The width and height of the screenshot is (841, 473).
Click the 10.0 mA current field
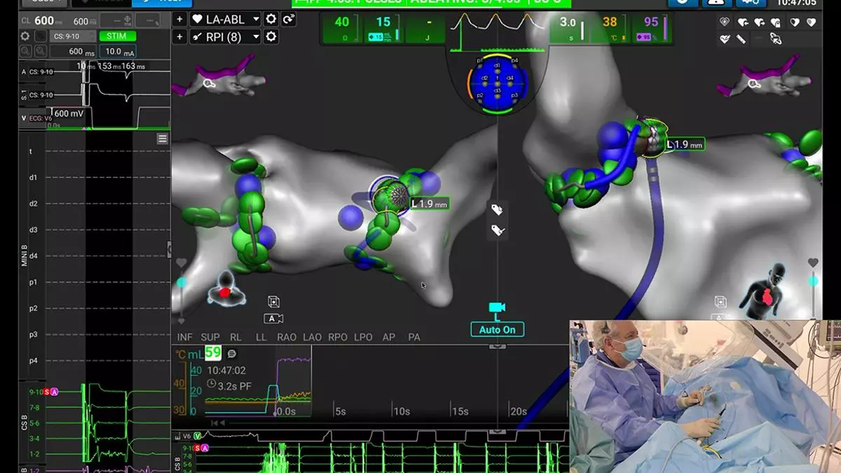(118, 51)
